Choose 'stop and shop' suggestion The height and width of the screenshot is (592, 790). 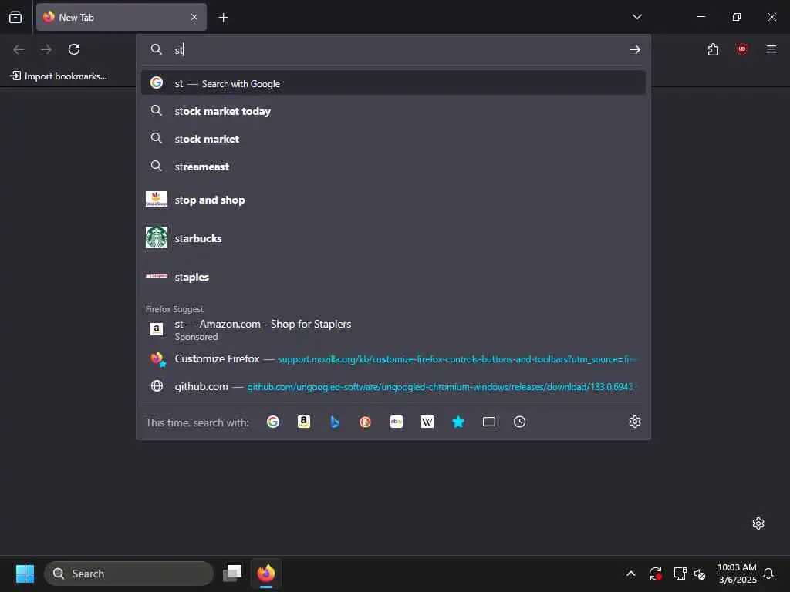pyautogui.click(x=393, y=200)
